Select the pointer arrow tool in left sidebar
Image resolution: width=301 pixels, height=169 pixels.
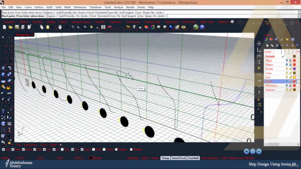[3, 37]
